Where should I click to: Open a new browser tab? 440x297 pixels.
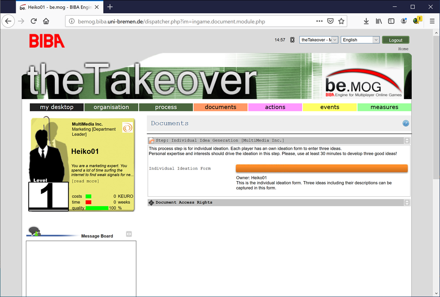(110, 7)
